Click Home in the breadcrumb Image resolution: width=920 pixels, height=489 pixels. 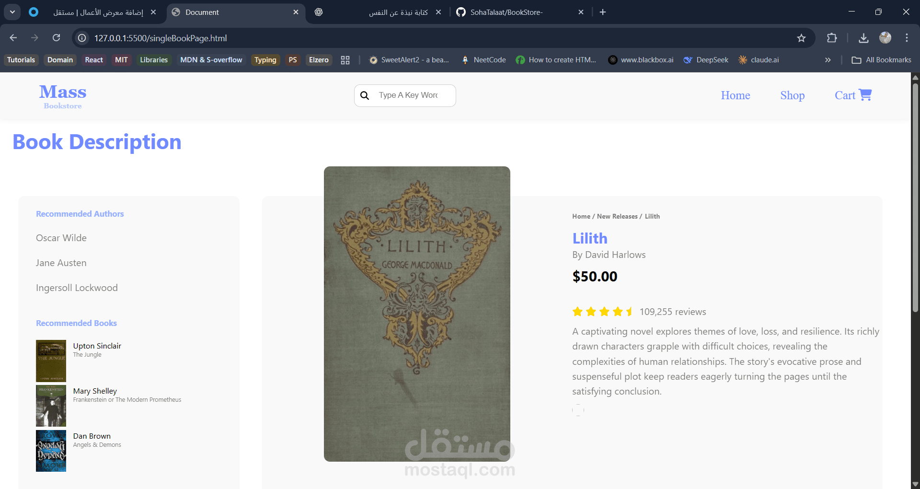pos(581,216)
